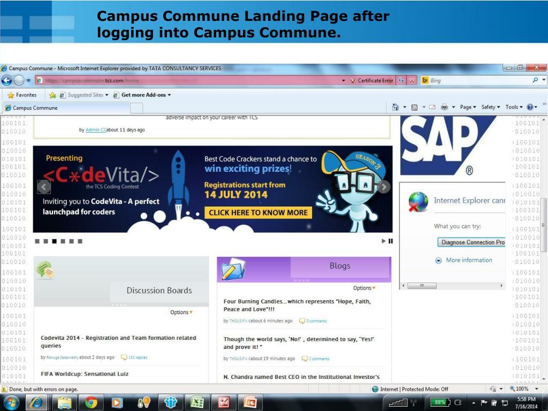Open Get more Add-ons dropdown

[x=142, y=95]
